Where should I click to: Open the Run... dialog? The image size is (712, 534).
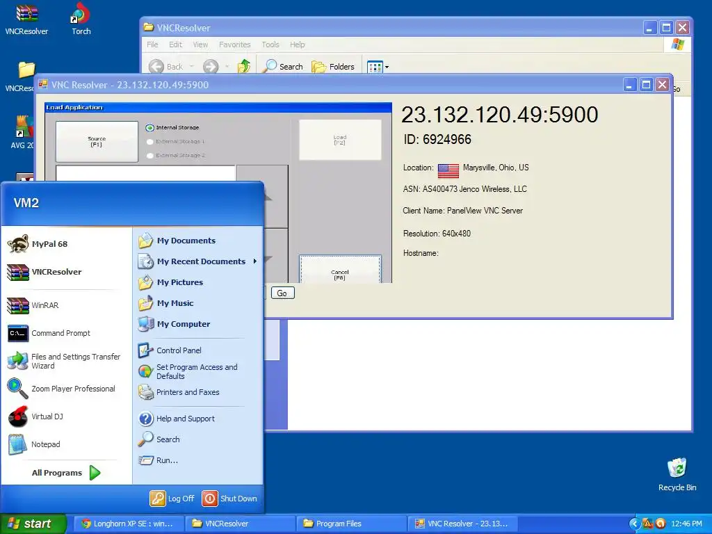[158, 460]
